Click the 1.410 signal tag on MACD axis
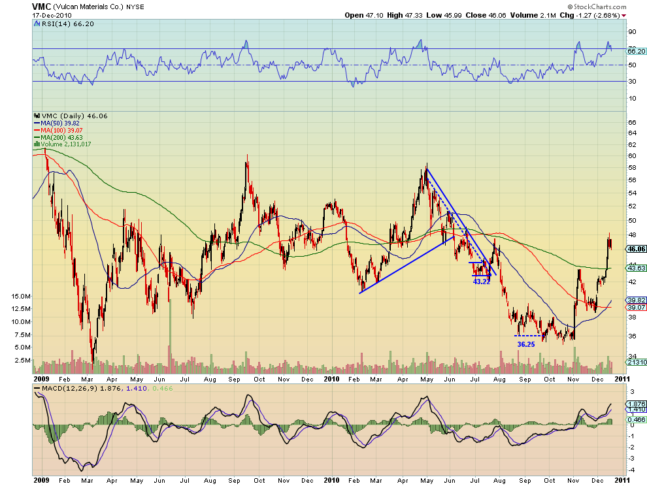647x486 pixels. point(636,410)
